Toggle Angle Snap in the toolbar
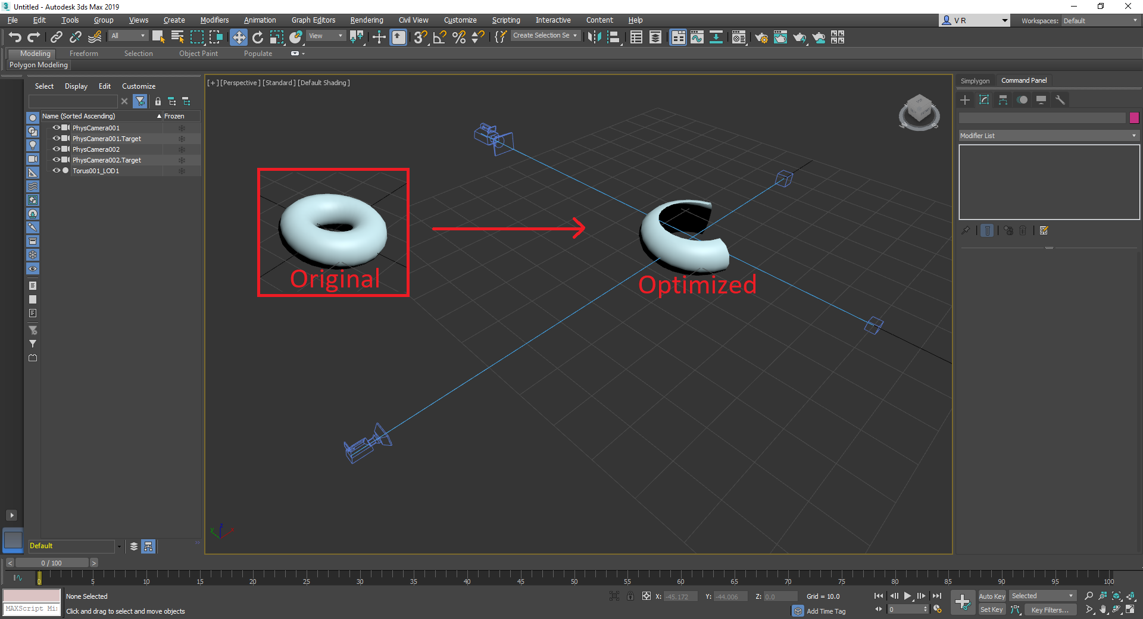Image resolution: width=1143 pixels, height=619 pixels. tap(439, 37)
